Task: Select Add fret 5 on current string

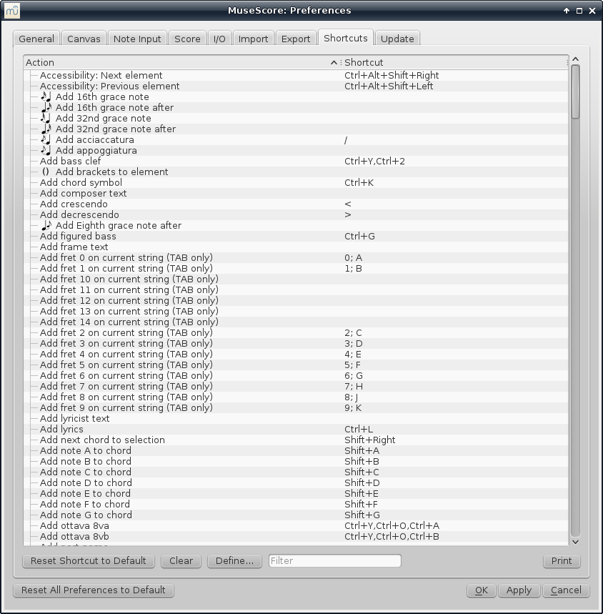Action: tap(296, 365)
